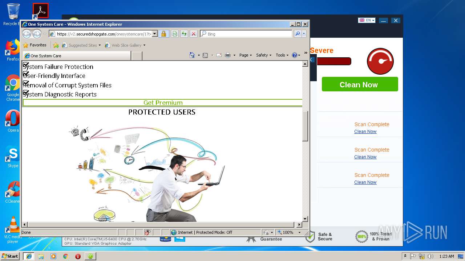The height and width of the screenshot is (261, 465).
Task: Click the blank New Tab button
Action: pos(137,56)
